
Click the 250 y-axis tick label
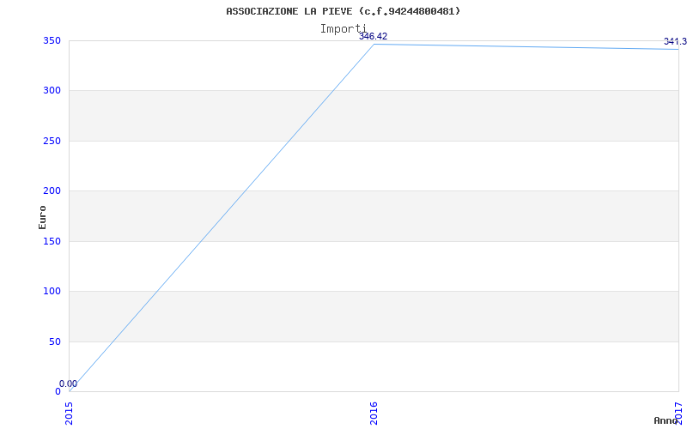point(52,141)
